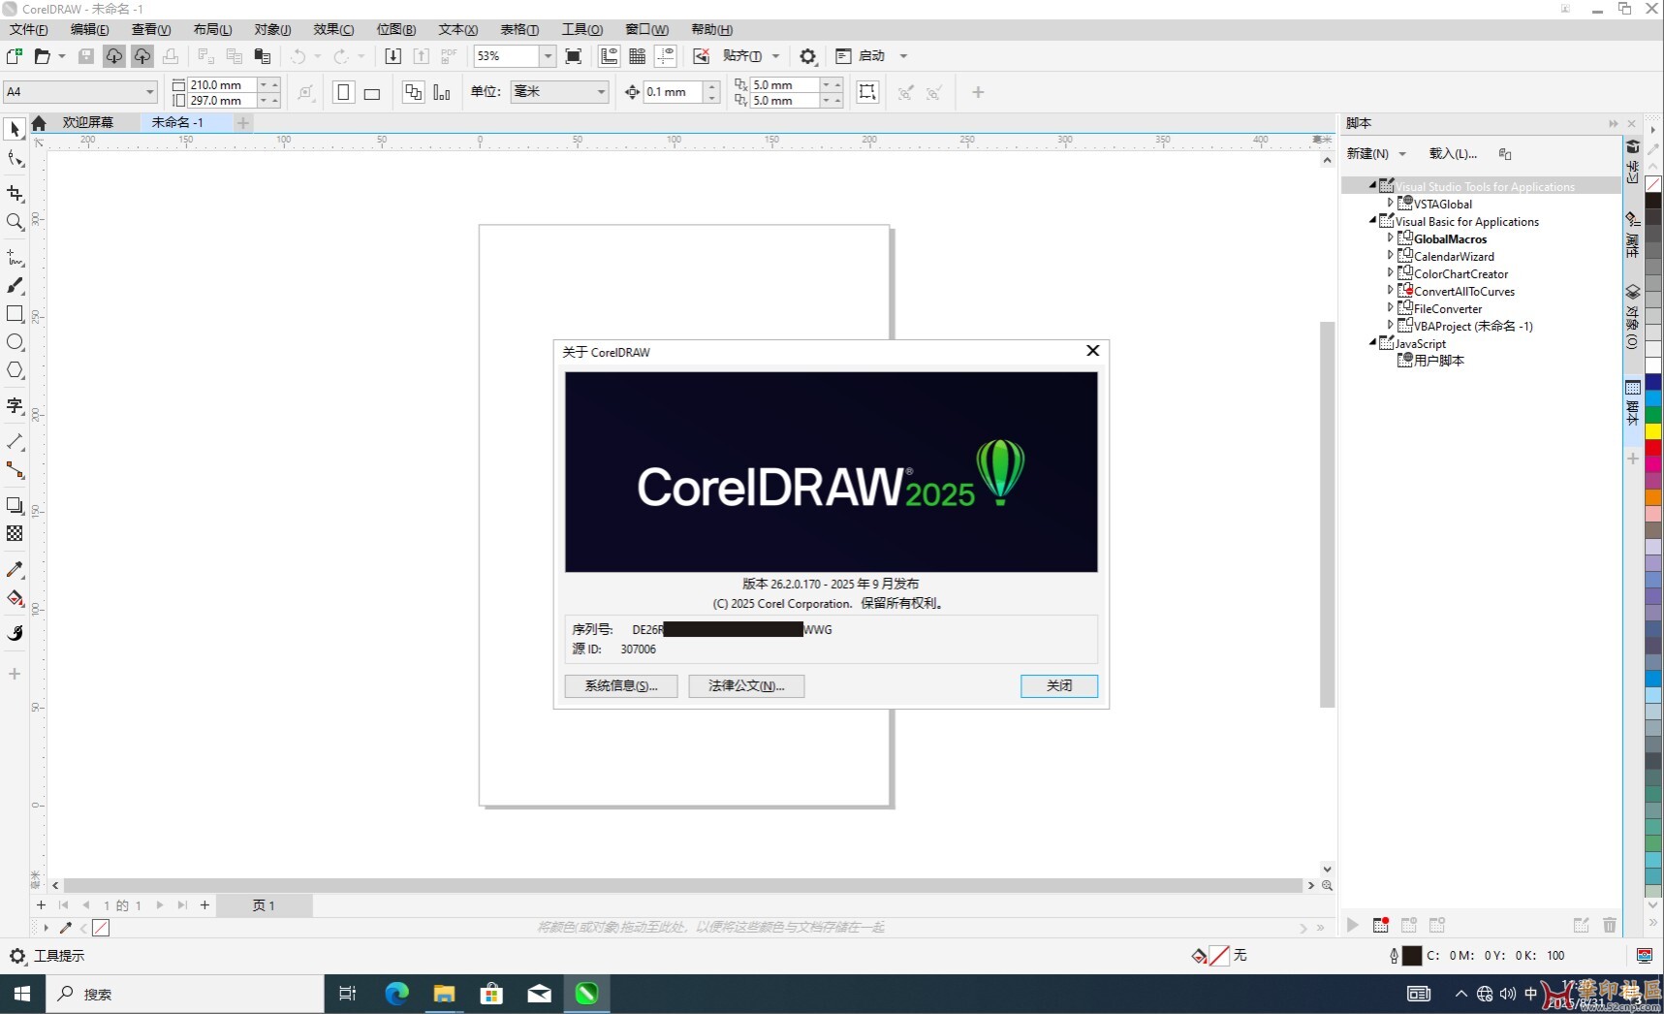The image size is (1664, 1014).
Task: Open the Home welcome screen icon
Action: coord(39,123)
